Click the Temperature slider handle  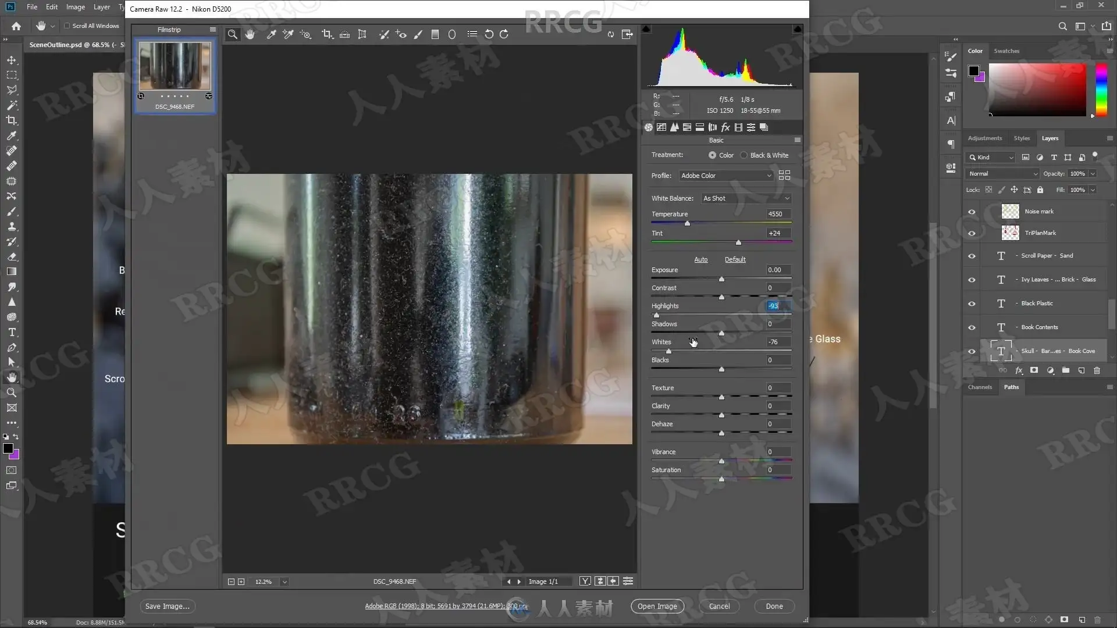point(687,223)
